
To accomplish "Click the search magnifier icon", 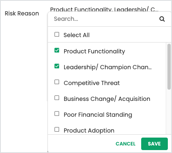I will coord(162,19).
